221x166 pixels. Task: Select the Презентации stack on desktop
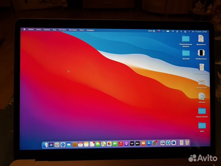[x=202, y=83]
